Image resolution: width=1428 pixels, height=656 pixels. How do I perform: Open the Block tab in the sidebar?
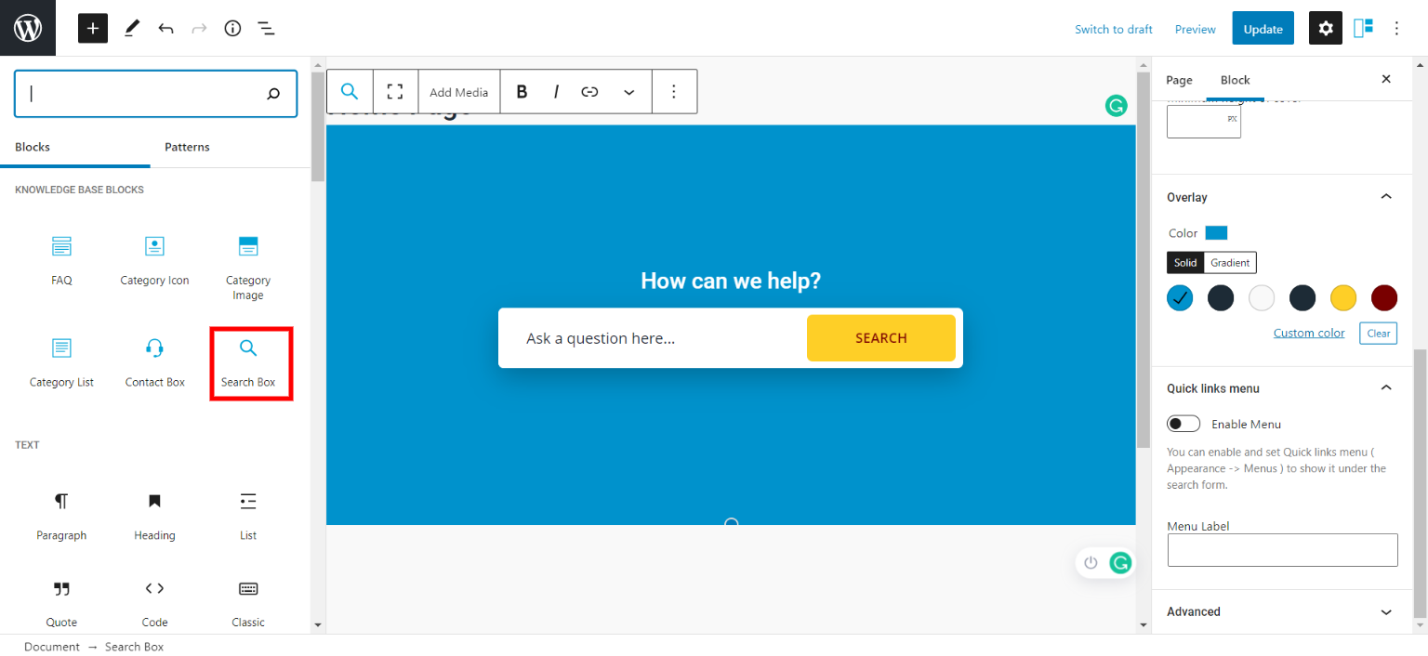click(1235, 80)
